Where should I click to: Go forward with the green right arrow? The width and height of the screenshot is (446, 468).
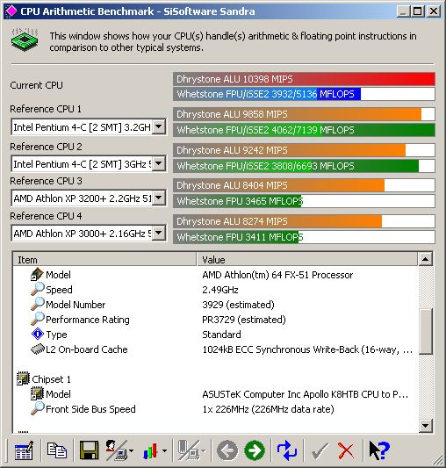click(255, 450)
